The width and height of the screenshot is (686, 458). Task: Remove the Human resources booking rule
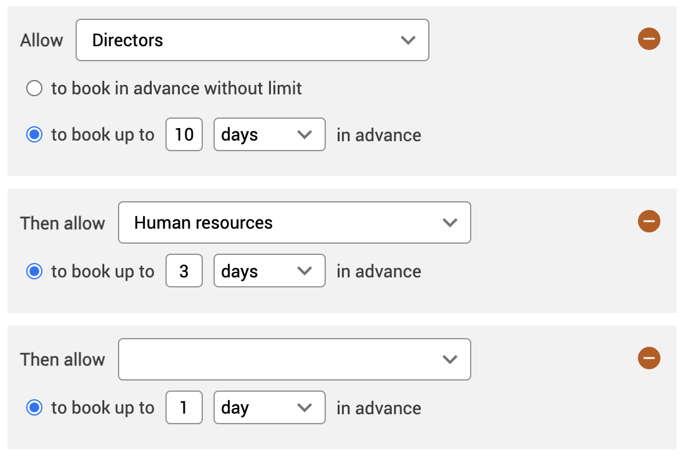(x=649, y=221)
